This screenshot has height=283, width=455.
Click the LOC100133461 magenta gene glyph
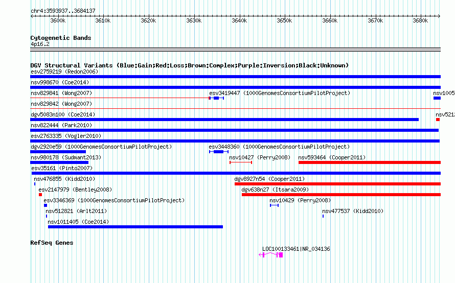(271, 255)
